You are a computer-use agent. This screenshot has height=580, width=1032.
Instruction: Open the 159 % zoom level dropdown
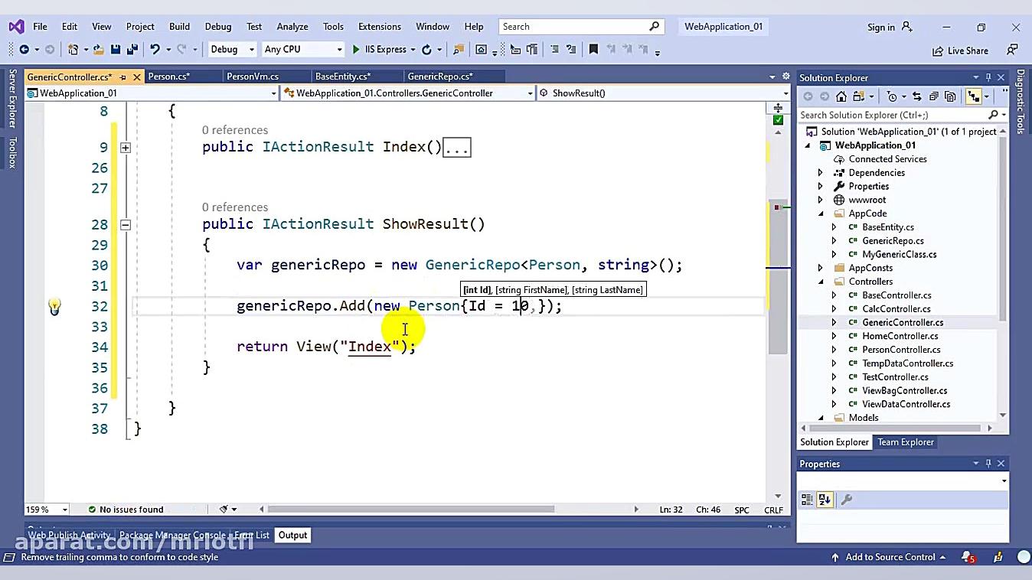coord(46,510)
